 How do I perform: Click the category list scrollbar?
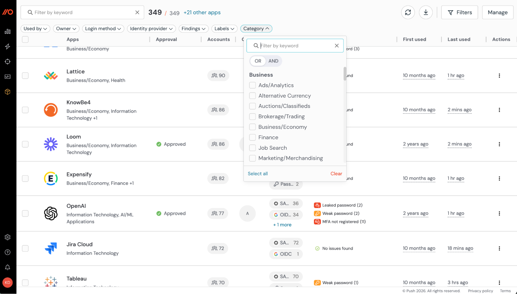coord(345,74)
